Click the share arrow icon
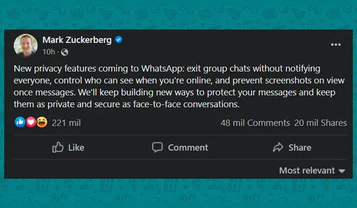This screenshot has height=208, width=357. click(278, 147)
